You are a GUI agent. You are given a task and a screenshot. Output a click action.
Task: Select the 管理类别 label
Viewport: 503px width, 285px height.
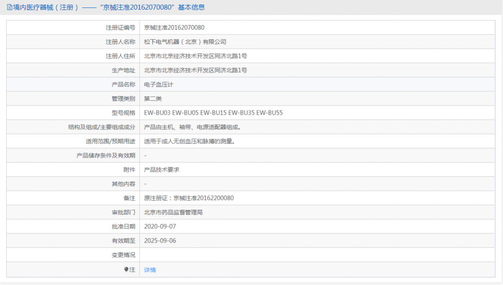pyautogui.click(x=124, y=99)
